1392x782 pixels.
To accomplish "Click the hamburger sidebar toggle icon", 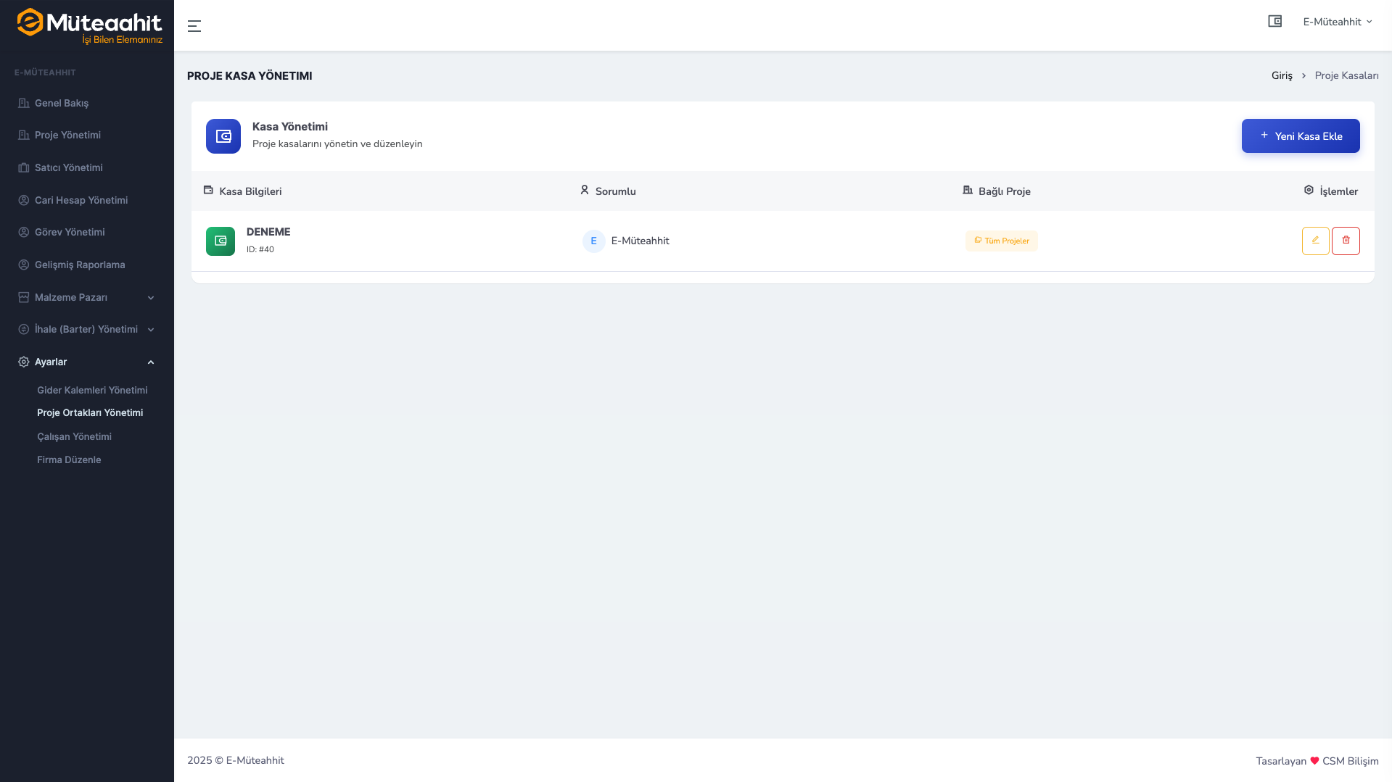I will (194, 26).
